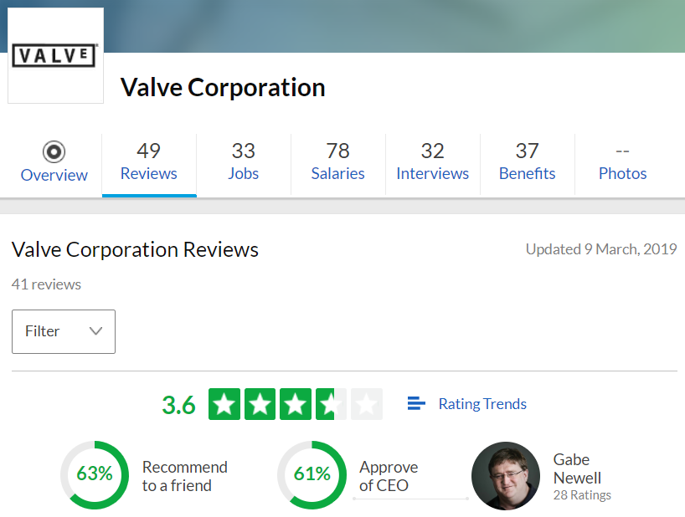Screen dimensions: 685x517
Task: Click Gabe Newell's profile photo
Action: click(506, 475)
